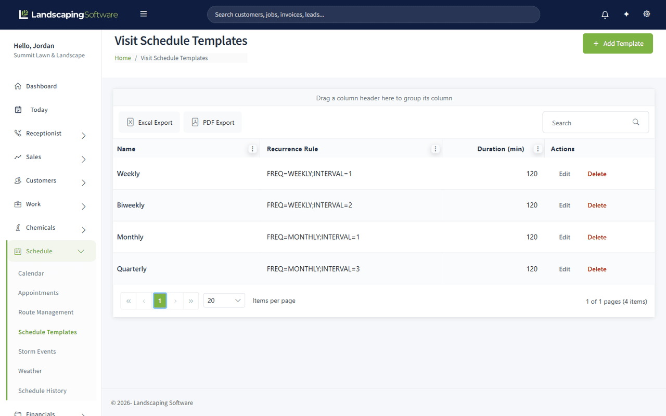Click the Receptionist phone icon
This screenshot has height=416, width=666.
click(18, 133)
